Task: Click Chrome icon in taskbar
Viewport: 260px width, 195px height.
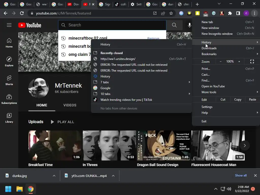Action: pos(30,189)
